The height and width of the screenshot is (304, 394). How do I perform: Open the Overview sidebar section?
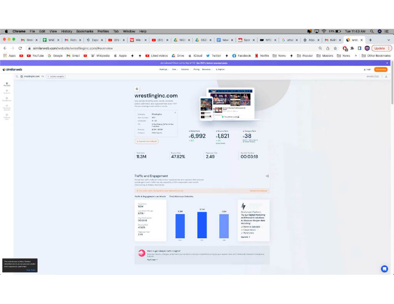(7, 84)
